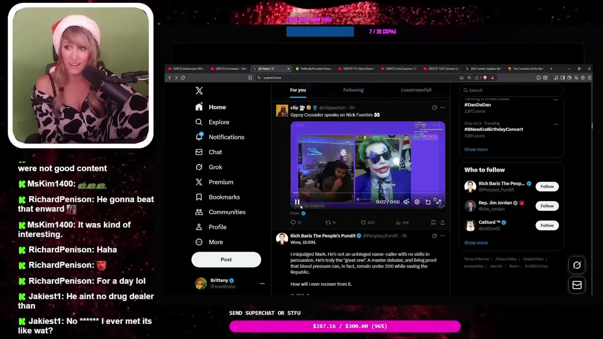
Task: Open more options on Rich Baris post
Action: [442, 236]
